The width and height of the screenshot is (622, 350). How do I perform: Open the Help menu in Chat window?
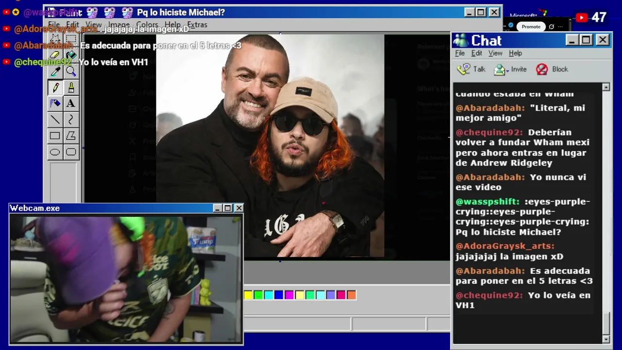pyautogui.click(x=515, y=53)
